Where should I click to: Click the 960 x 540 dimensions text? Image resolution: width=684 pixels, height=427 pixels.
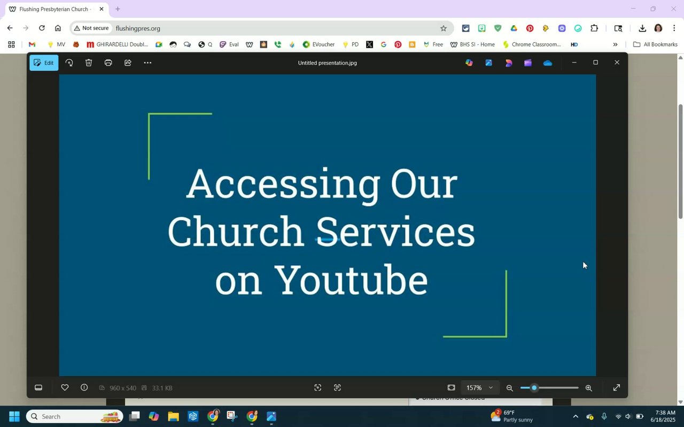tap(123, 388)
